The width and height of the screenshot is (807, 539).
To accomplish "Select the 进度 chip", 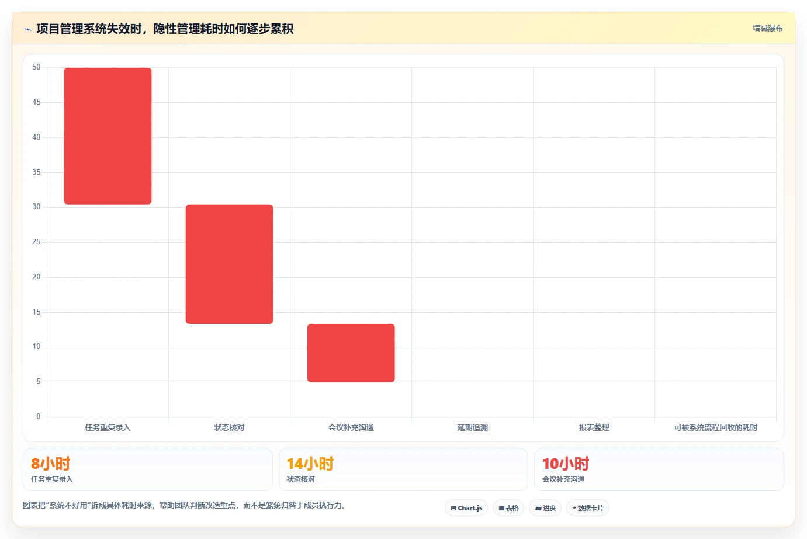I will click(x=545, y=508).
